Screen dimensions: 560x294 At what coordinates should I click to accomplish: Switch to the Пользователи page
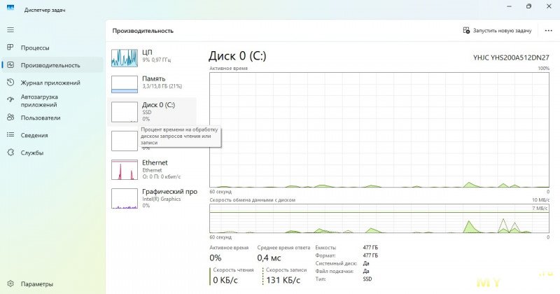[40, 118]
